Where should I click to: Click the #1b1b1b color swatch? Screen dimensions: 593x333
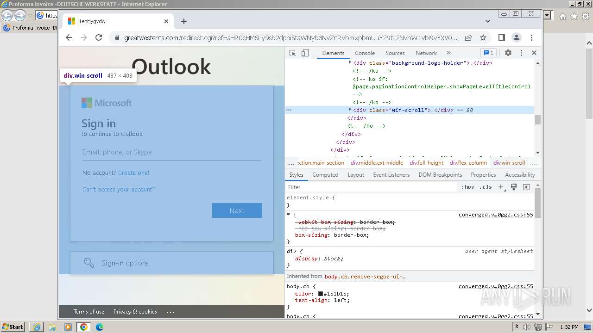coord(320,294)
